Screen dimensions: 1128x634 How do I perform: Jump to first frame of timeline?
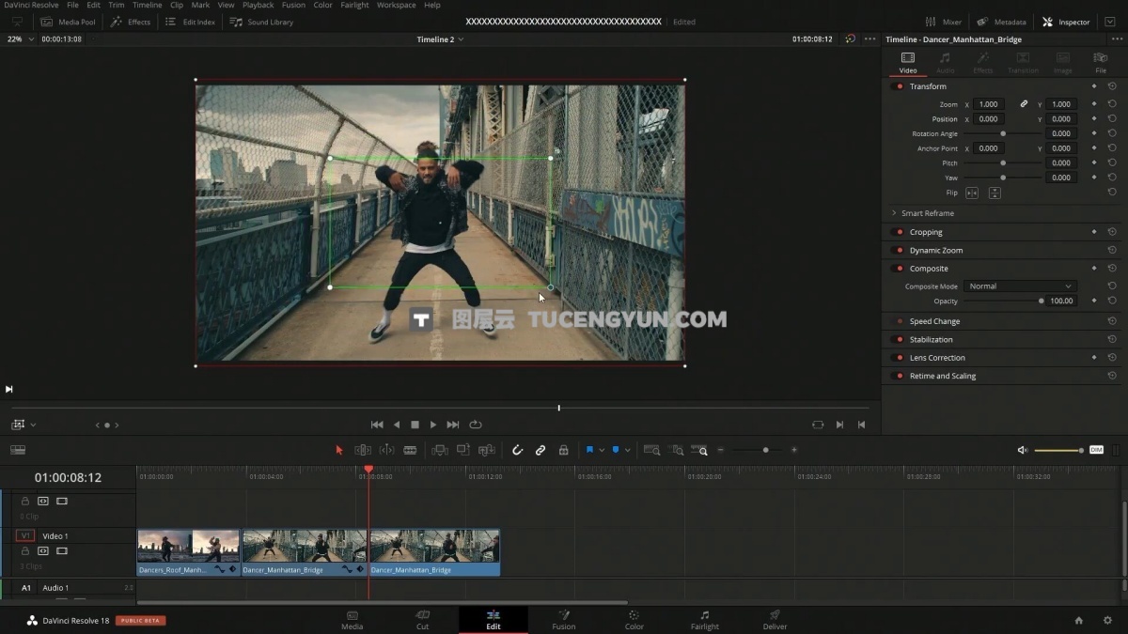click(x=377, y=425)
